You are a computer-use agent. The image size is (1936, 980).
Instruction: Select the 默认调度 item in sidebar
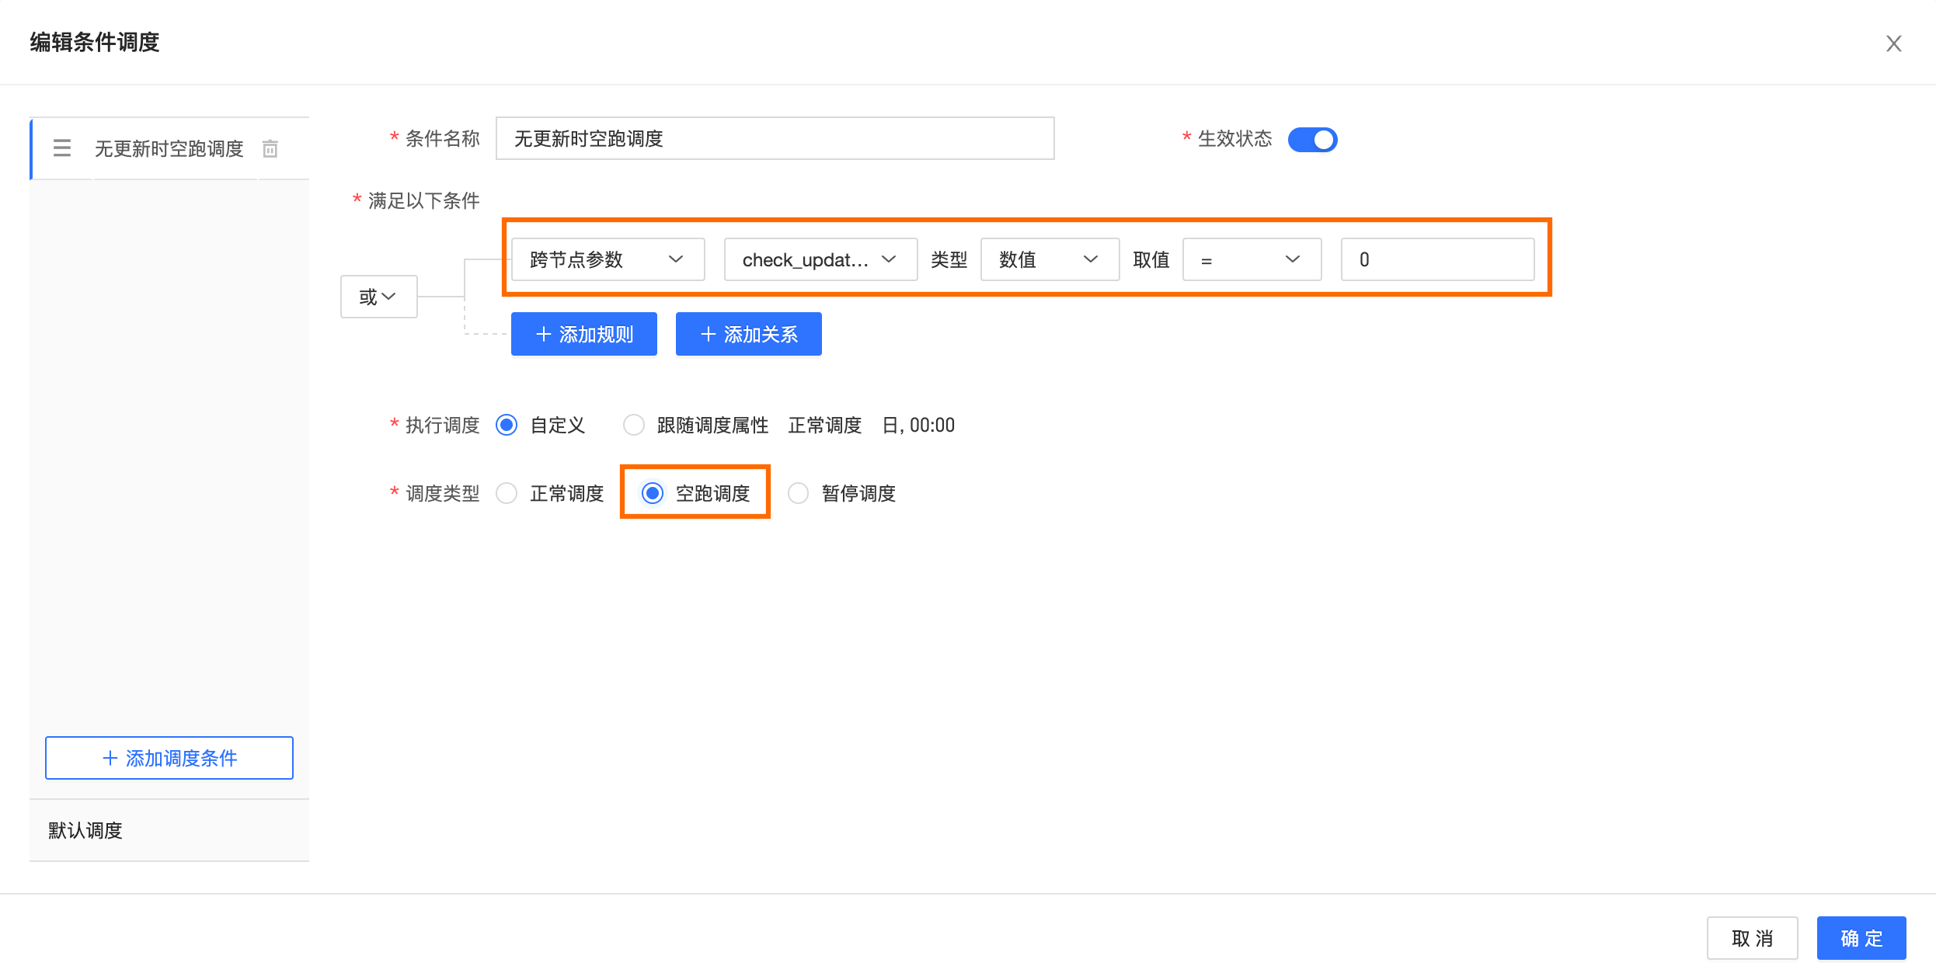(85, 830)
